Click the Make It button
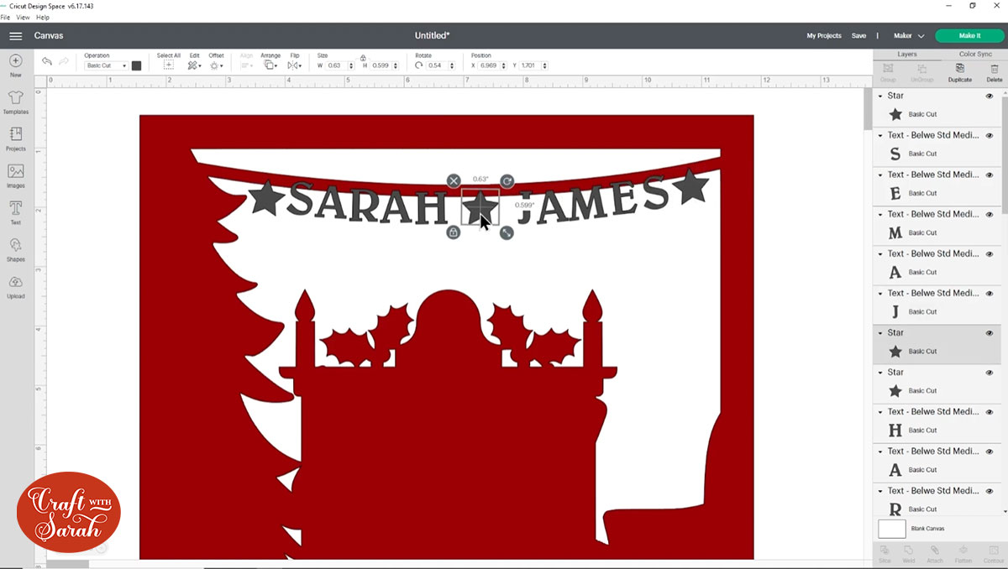The height and width of the screenshot is (569, 1008). 969,36
